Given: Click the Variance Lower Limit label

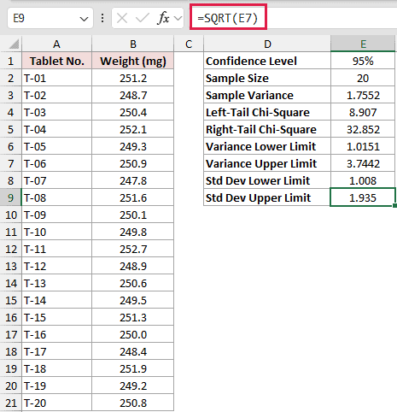Looking at the screenshot, I should point(267,146).
